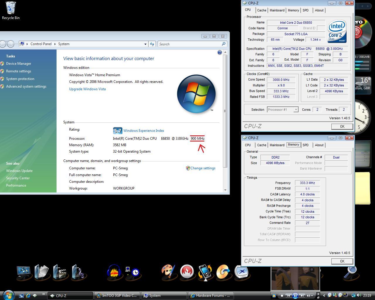The image size is (375, 300).
Task: Select CPU tab in lower CPU-Z window
Action: tap(248, 145)
